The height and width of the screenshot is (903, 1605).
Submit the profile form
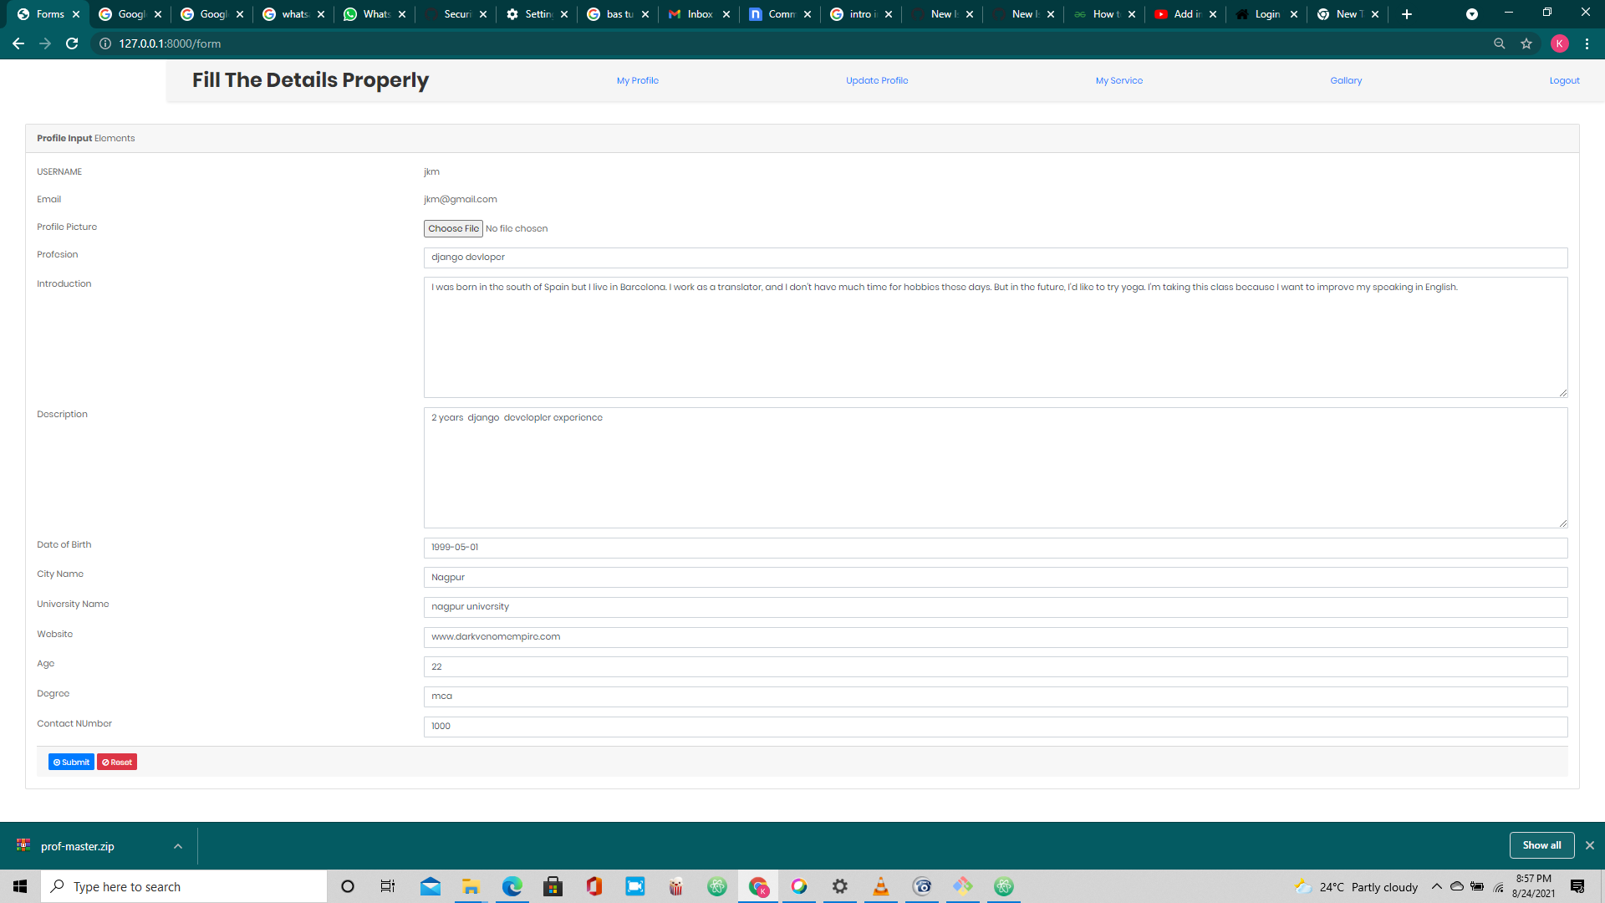coord(71,762)
